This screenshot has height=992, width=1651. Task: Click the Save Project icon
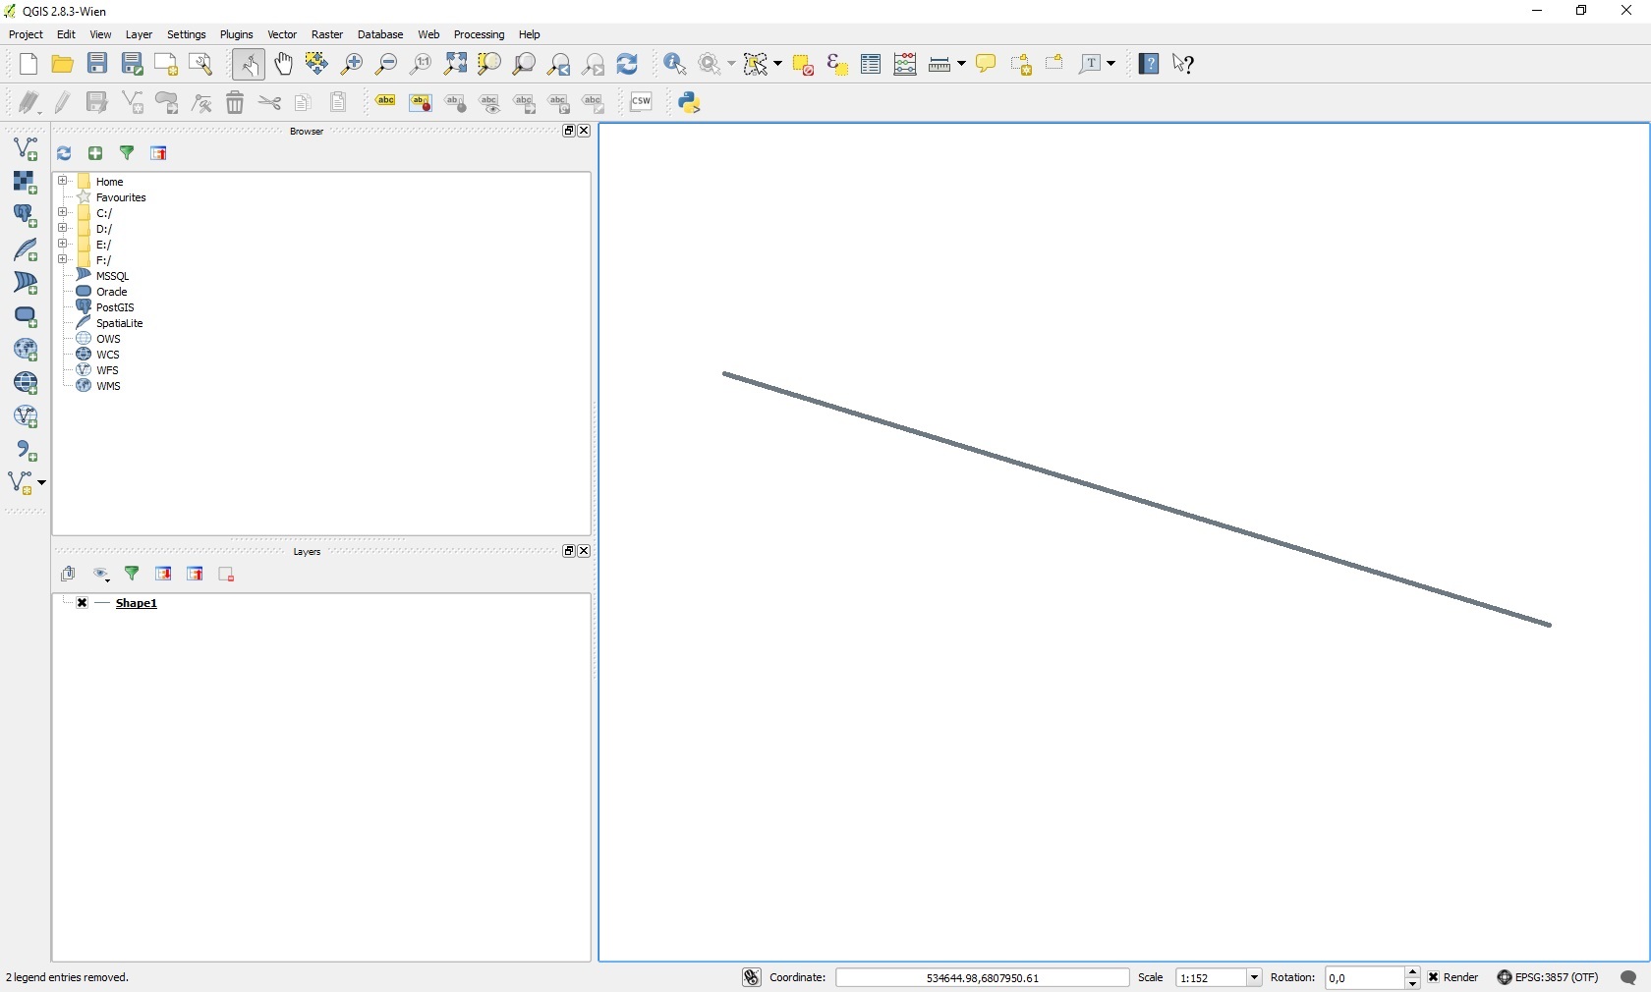click(x=97, y=65)
